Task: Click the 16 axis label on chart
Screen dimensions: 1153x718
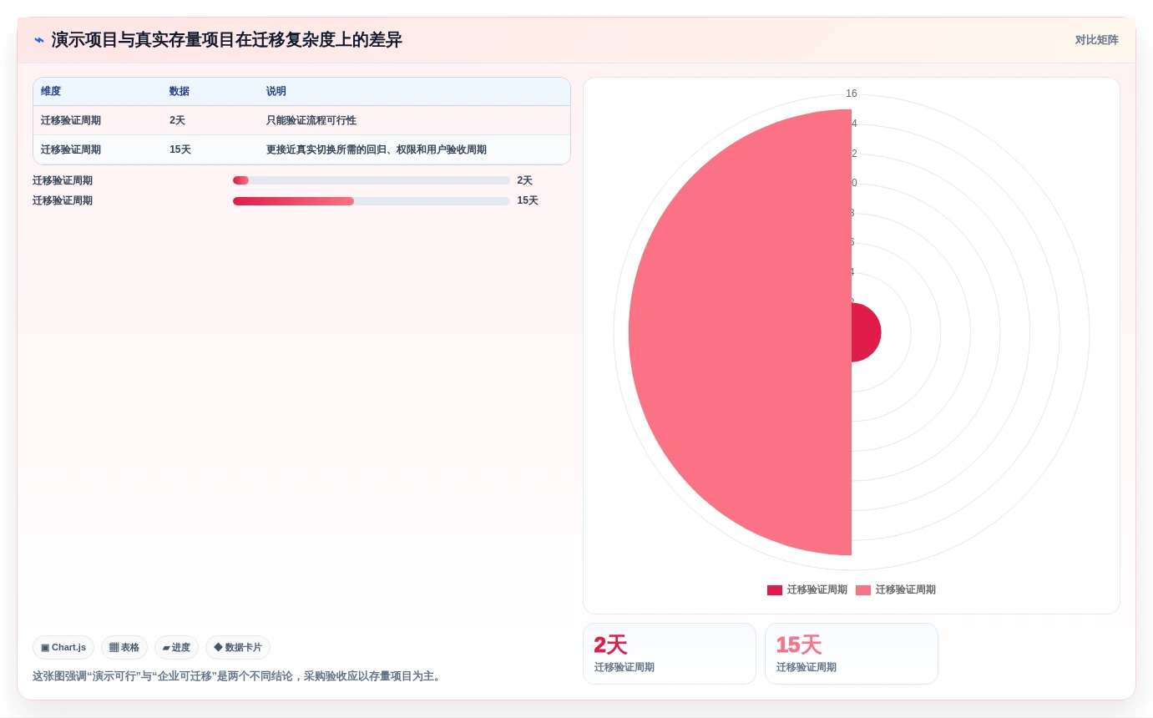Action: (852, 94)
